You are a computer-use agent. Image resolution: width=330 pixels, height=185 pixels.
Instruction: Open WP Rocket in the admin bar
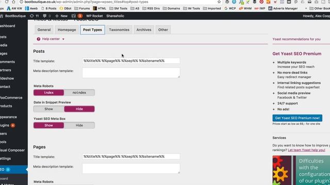point(94,16)
